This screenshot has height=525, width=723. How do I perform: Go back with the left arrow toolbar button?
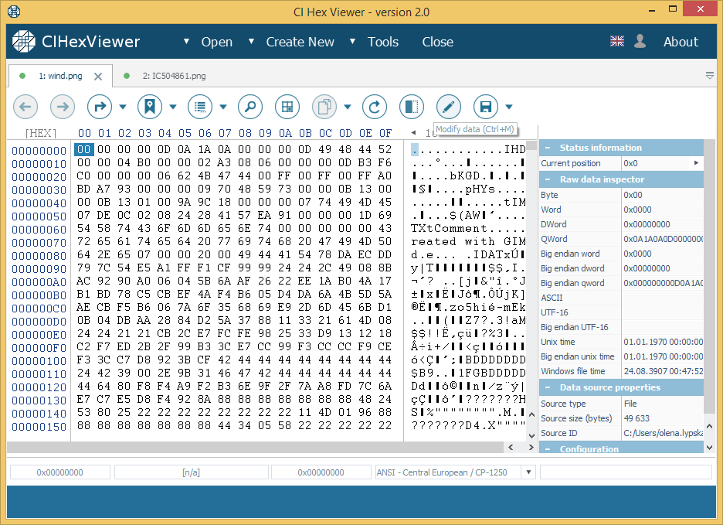(x=25, y=107)
